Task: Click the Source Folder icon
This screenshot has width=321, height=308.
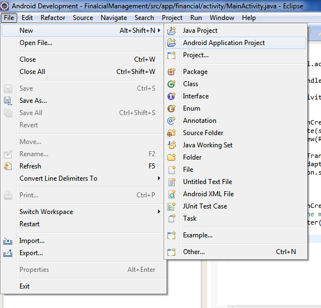Action: coord(171,133)
